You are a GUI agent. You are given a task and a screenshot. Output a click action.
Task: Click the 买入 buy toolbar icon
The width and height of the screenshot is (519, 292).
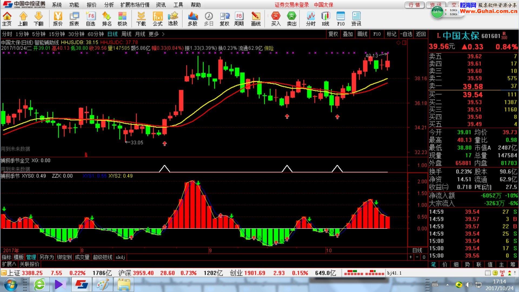(276, 19)
